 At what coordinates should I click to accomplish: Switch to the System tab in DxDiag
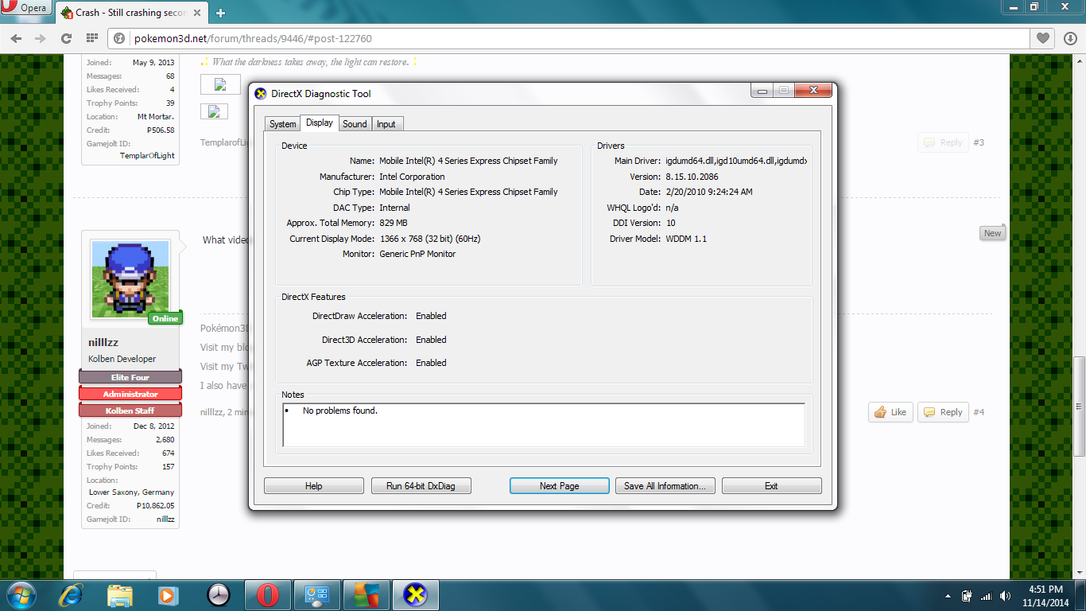282,124
